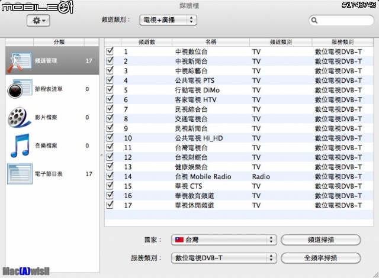Select the 中視綜藝台 channel row
The image size is (379, 278).
point(239,71)
